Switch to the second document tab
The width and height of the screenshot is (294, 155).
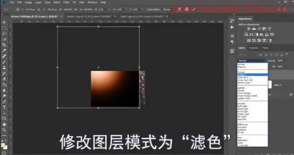coord(89,17)
